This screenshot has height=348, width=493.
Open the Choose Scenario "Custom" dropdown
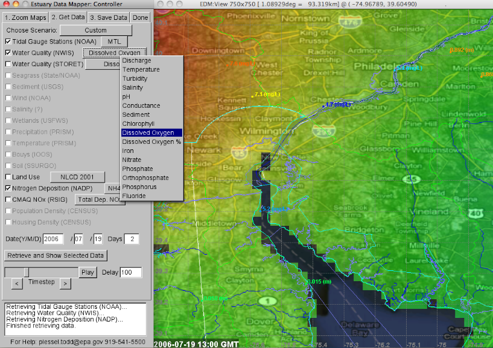[x=95, y=30]
